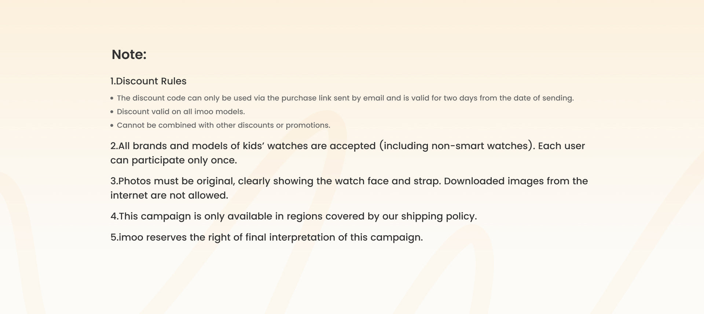Click the words "shipping policy" in rule 4
The width and height of the screenshot is (704, 314).
point(439,216)
